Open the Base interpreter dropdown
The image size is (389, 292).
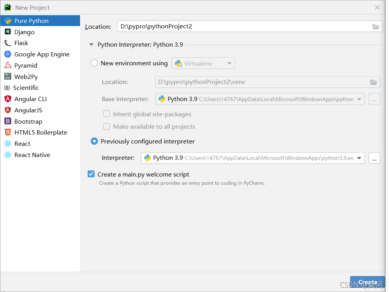pyautogui.click(x=359, y=99)
